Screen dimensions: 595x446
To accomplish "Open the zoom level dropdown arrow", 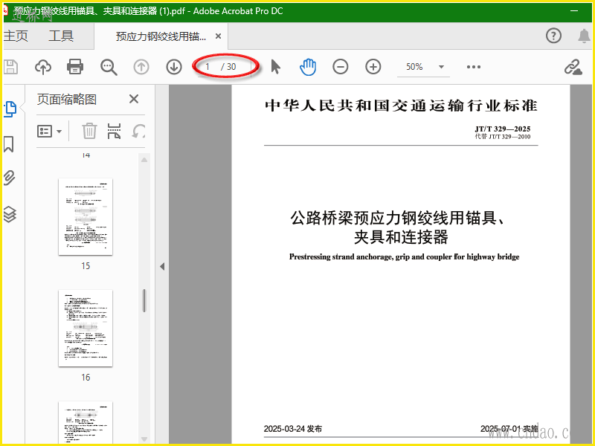I will coord(441,67).
